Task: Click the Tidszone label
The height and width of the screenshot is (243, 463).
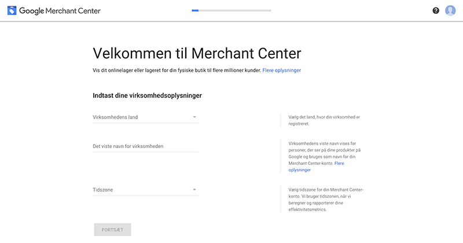Action: [103, 190]
